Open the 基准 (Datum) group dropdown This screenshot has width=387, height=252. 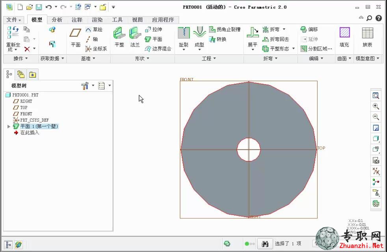click(88, 58)
